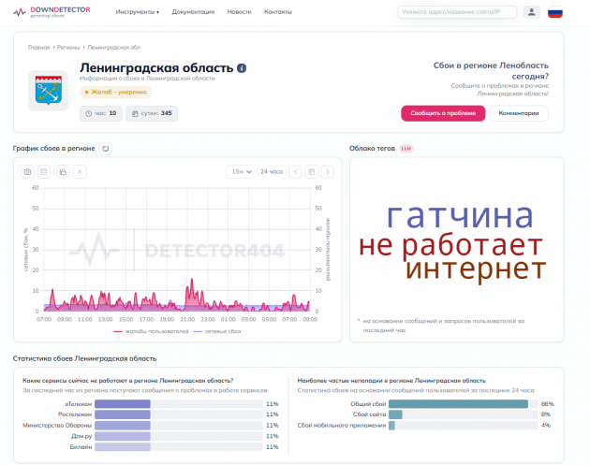The image size is (590, 465).
Task: Open the Регионы breadcrumb link
Action: pos(68,48)
